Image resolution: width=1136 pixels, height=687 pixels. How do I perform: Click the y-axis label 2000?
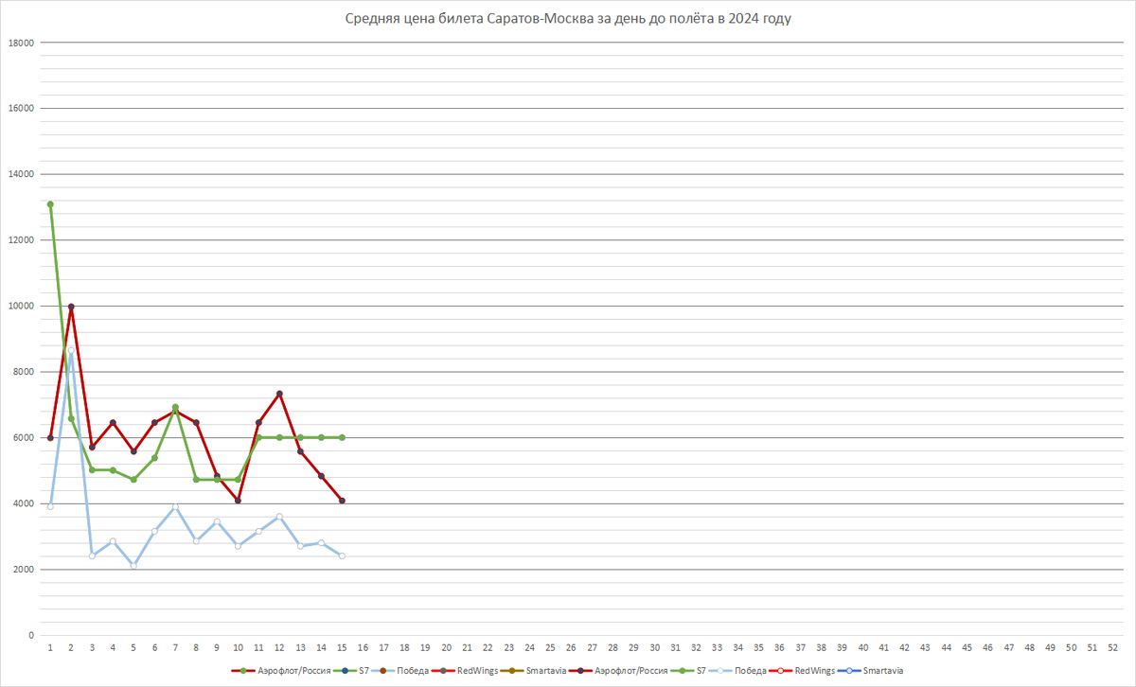24,570
